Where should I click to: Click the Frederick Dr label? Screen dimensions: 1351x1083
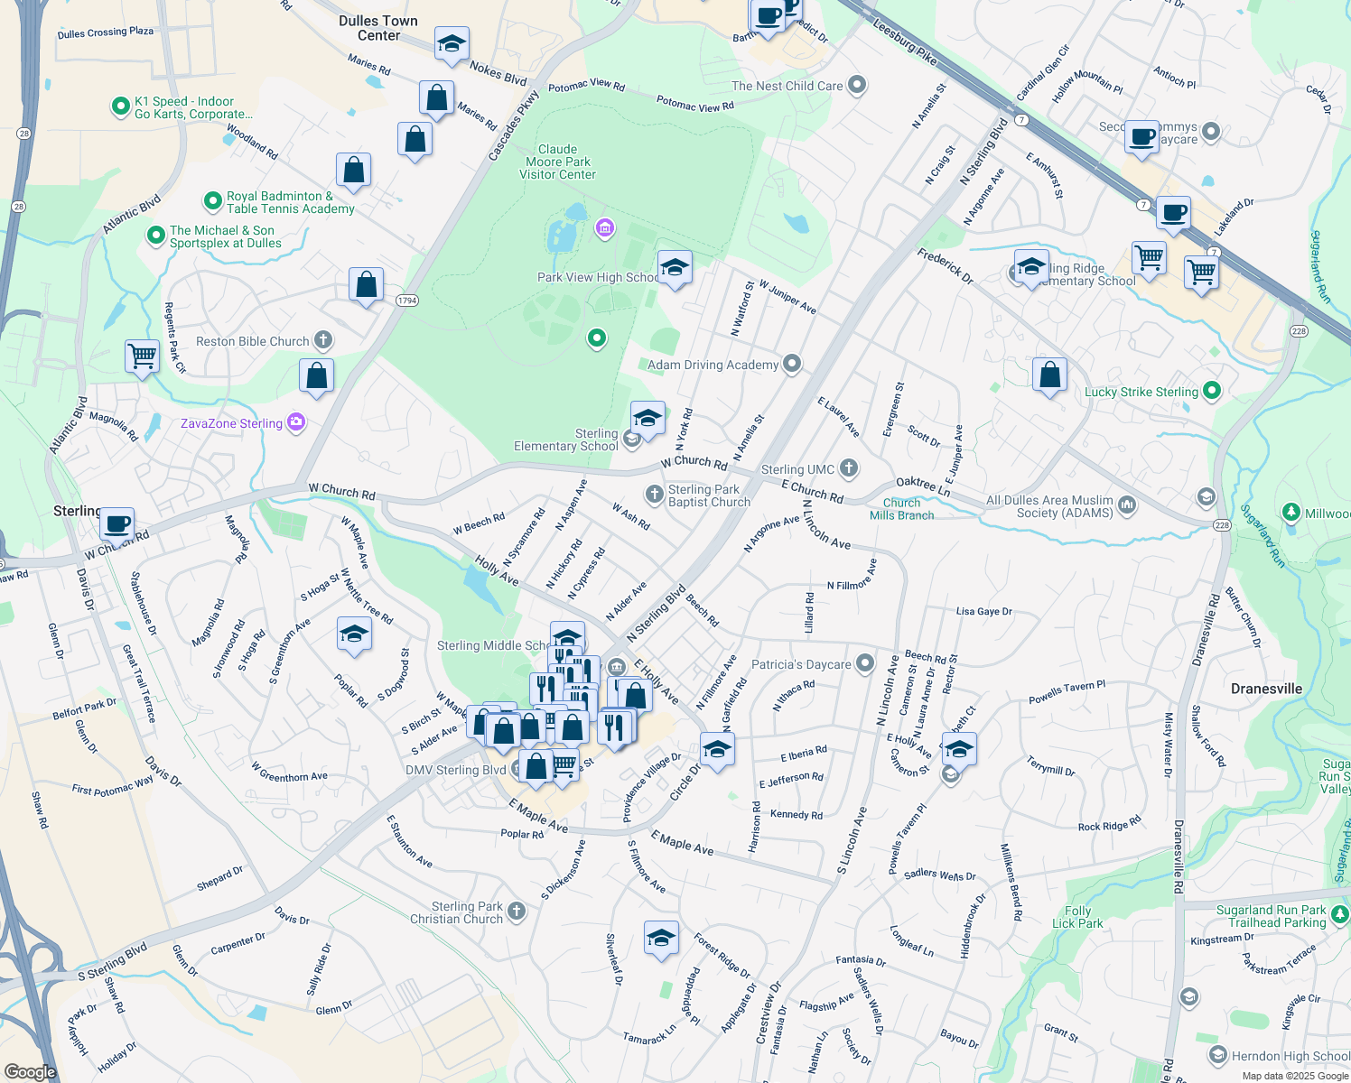point(946,267)
